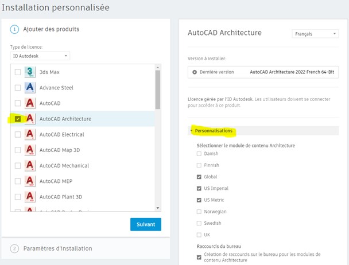349x265 pixels.
Task: Check the 3ds Max checkbox
Action: (x=18, y=72)
